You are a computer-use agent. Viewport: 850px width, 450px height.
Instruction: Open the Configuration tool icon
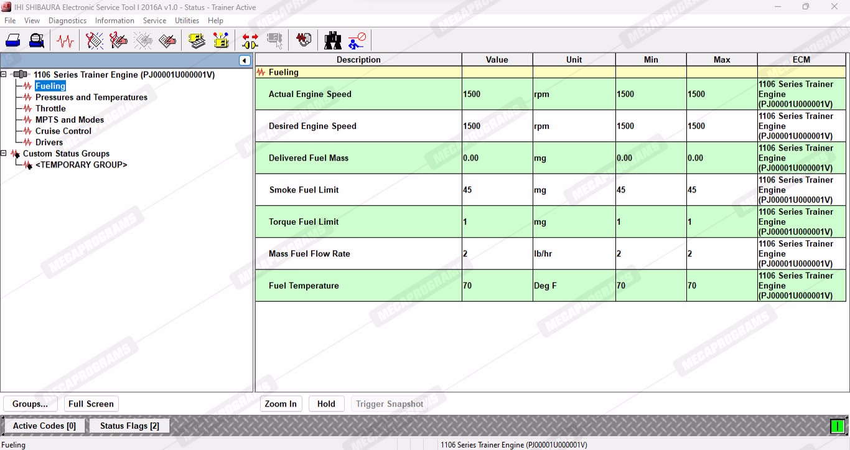(221, 41)
